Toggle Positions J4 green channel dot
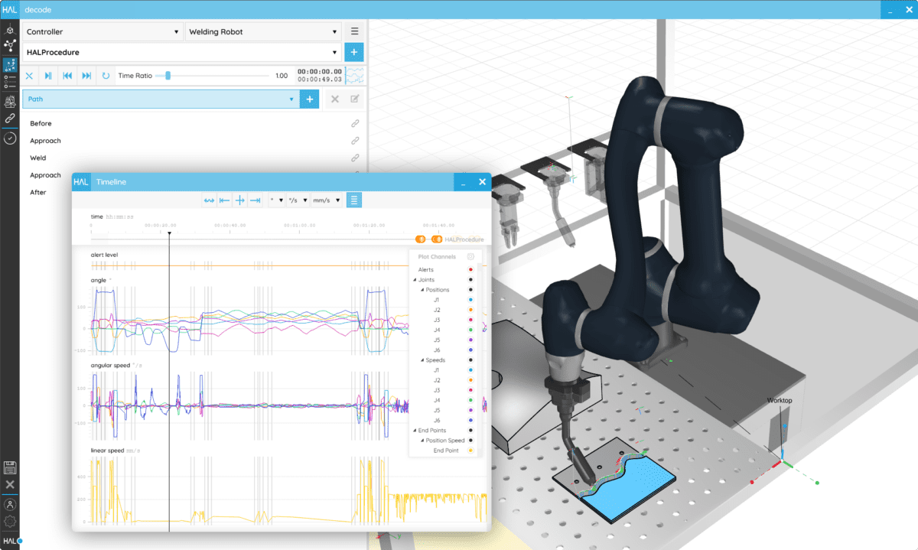Image resolution: width=918 pixels, height=550 pixels. click(470, 330)
